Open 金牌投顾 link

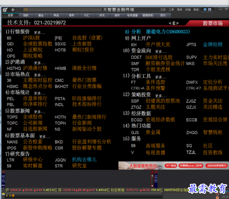click(213, 45)
